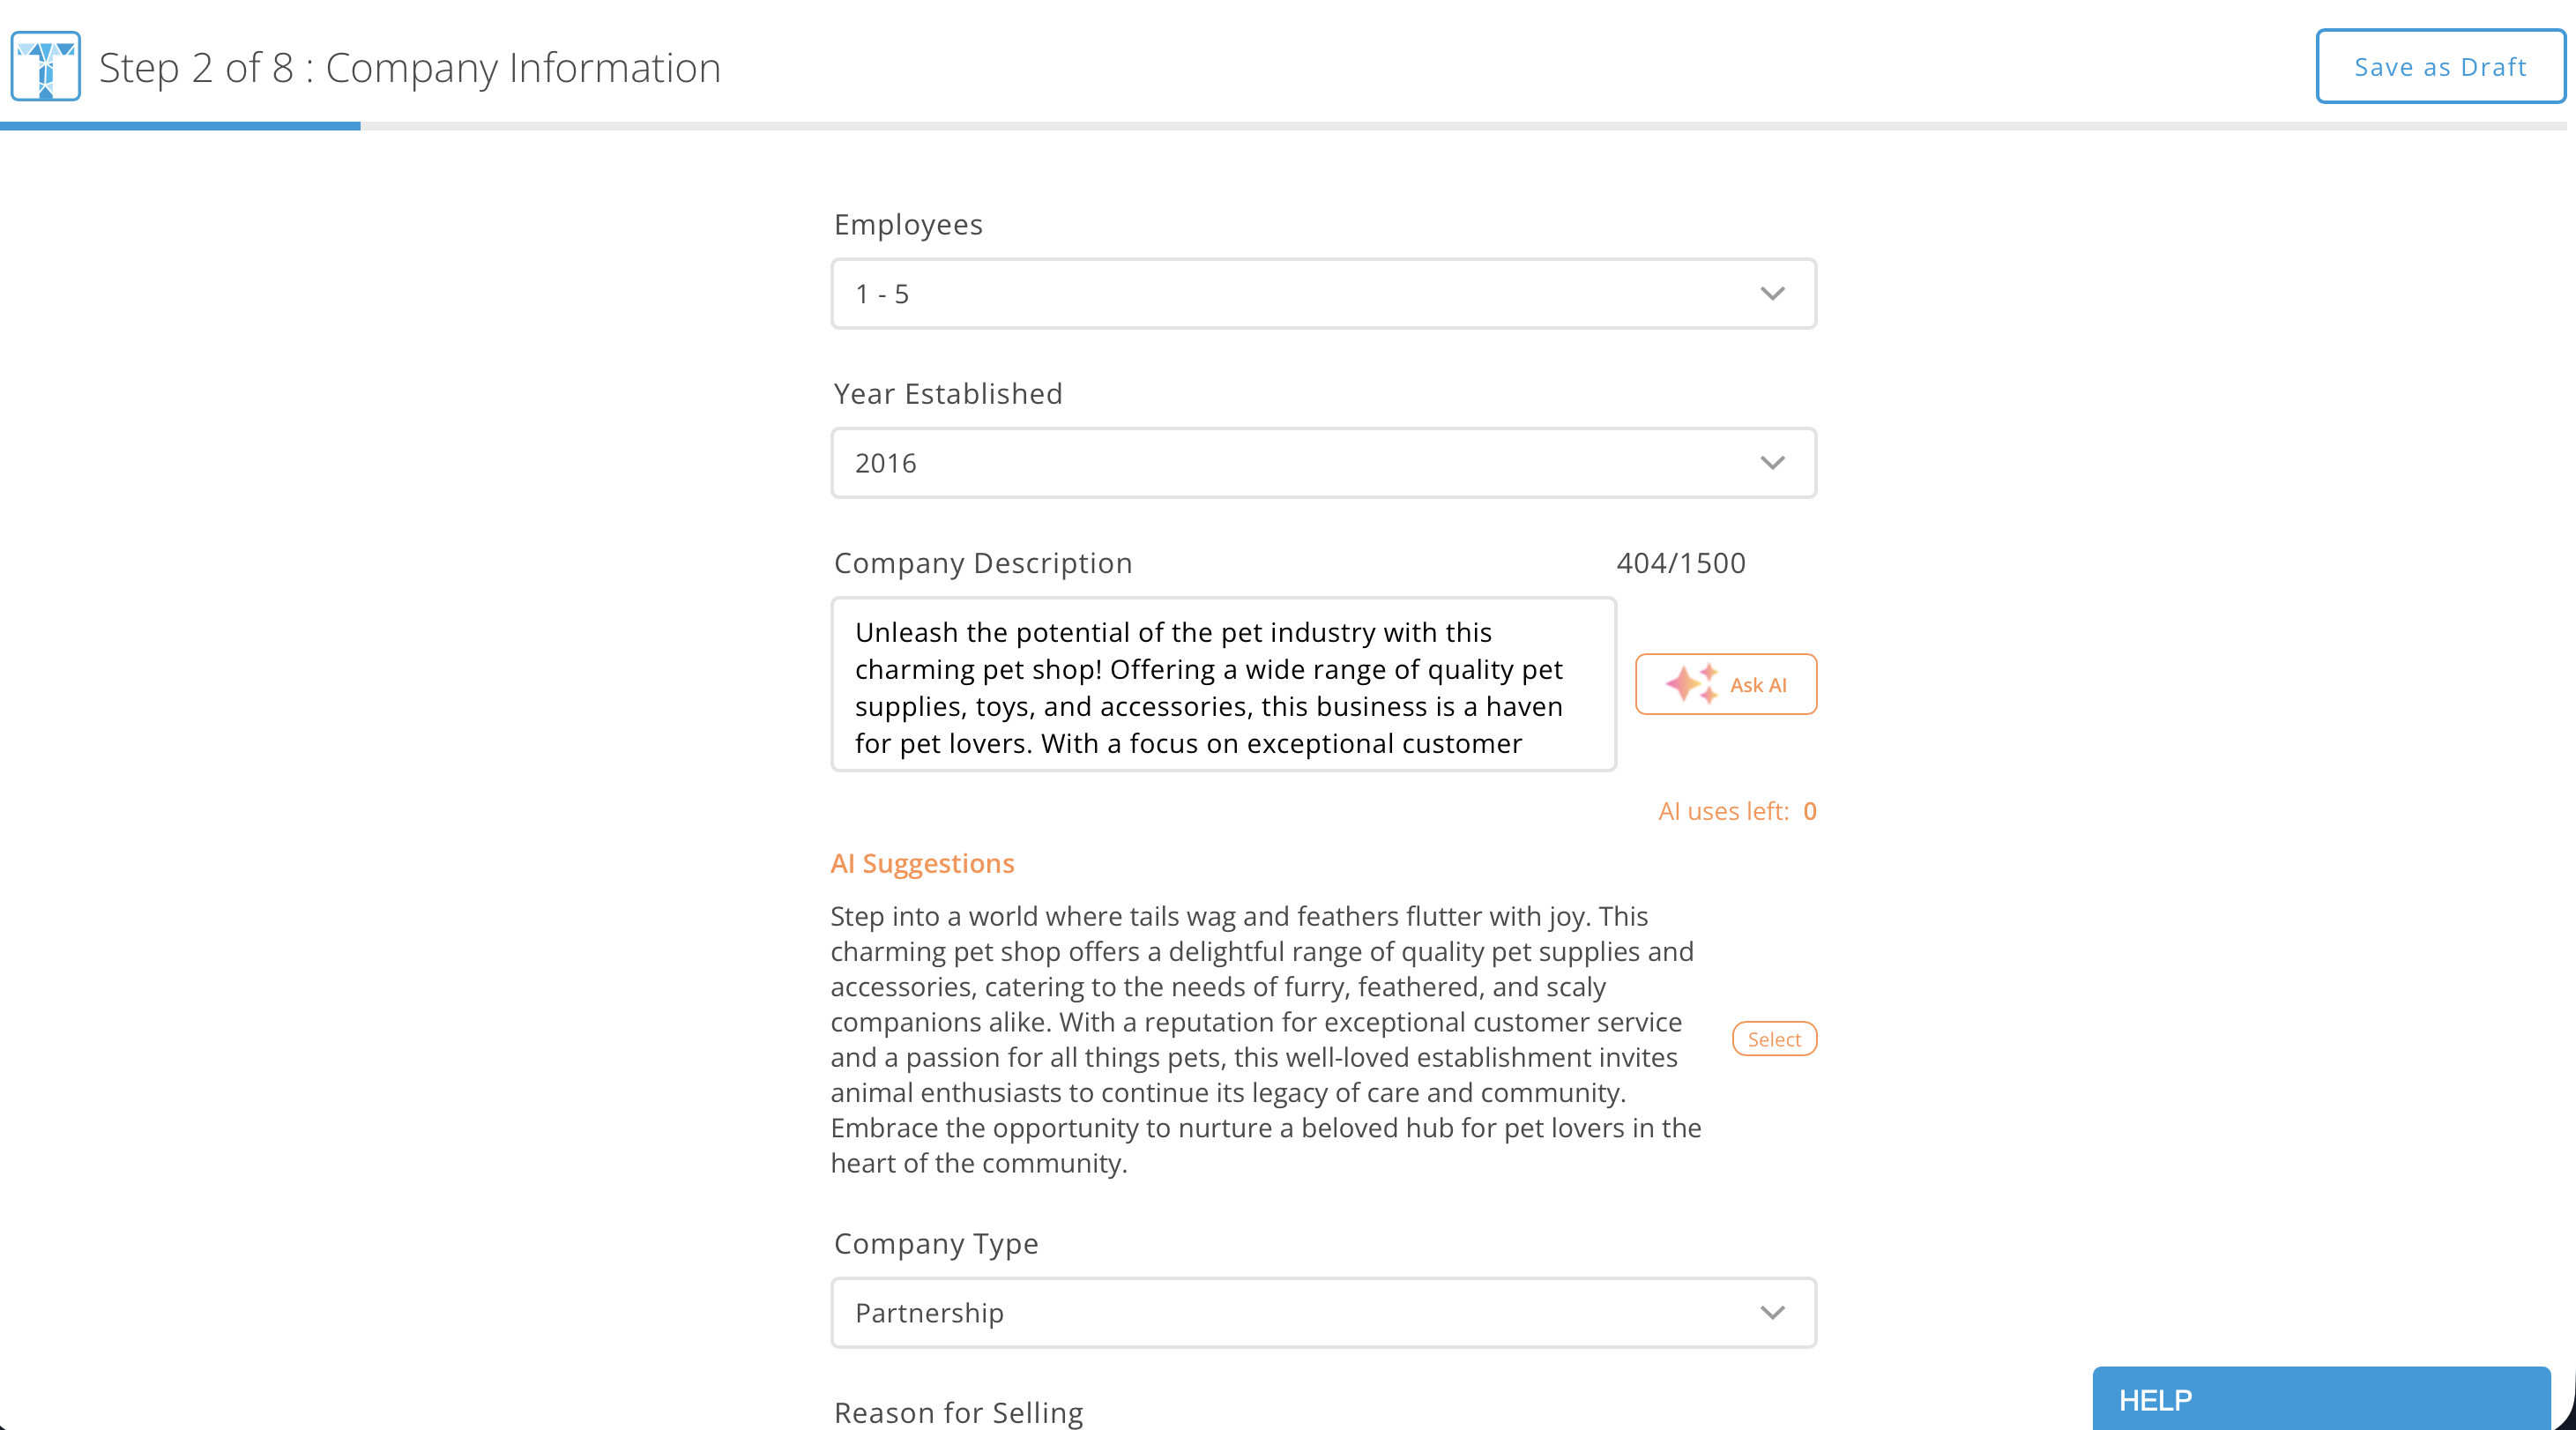Click the step progress bar
Image resolution: width=2576 pixels, height=1430 pixels.
coord(1280,126)
